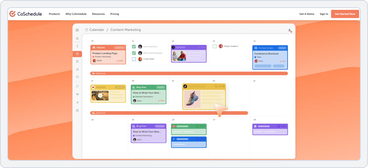Open the team people icon in sidebar
This screenshot has width=368, height=168.
click(x=78, y=69)
